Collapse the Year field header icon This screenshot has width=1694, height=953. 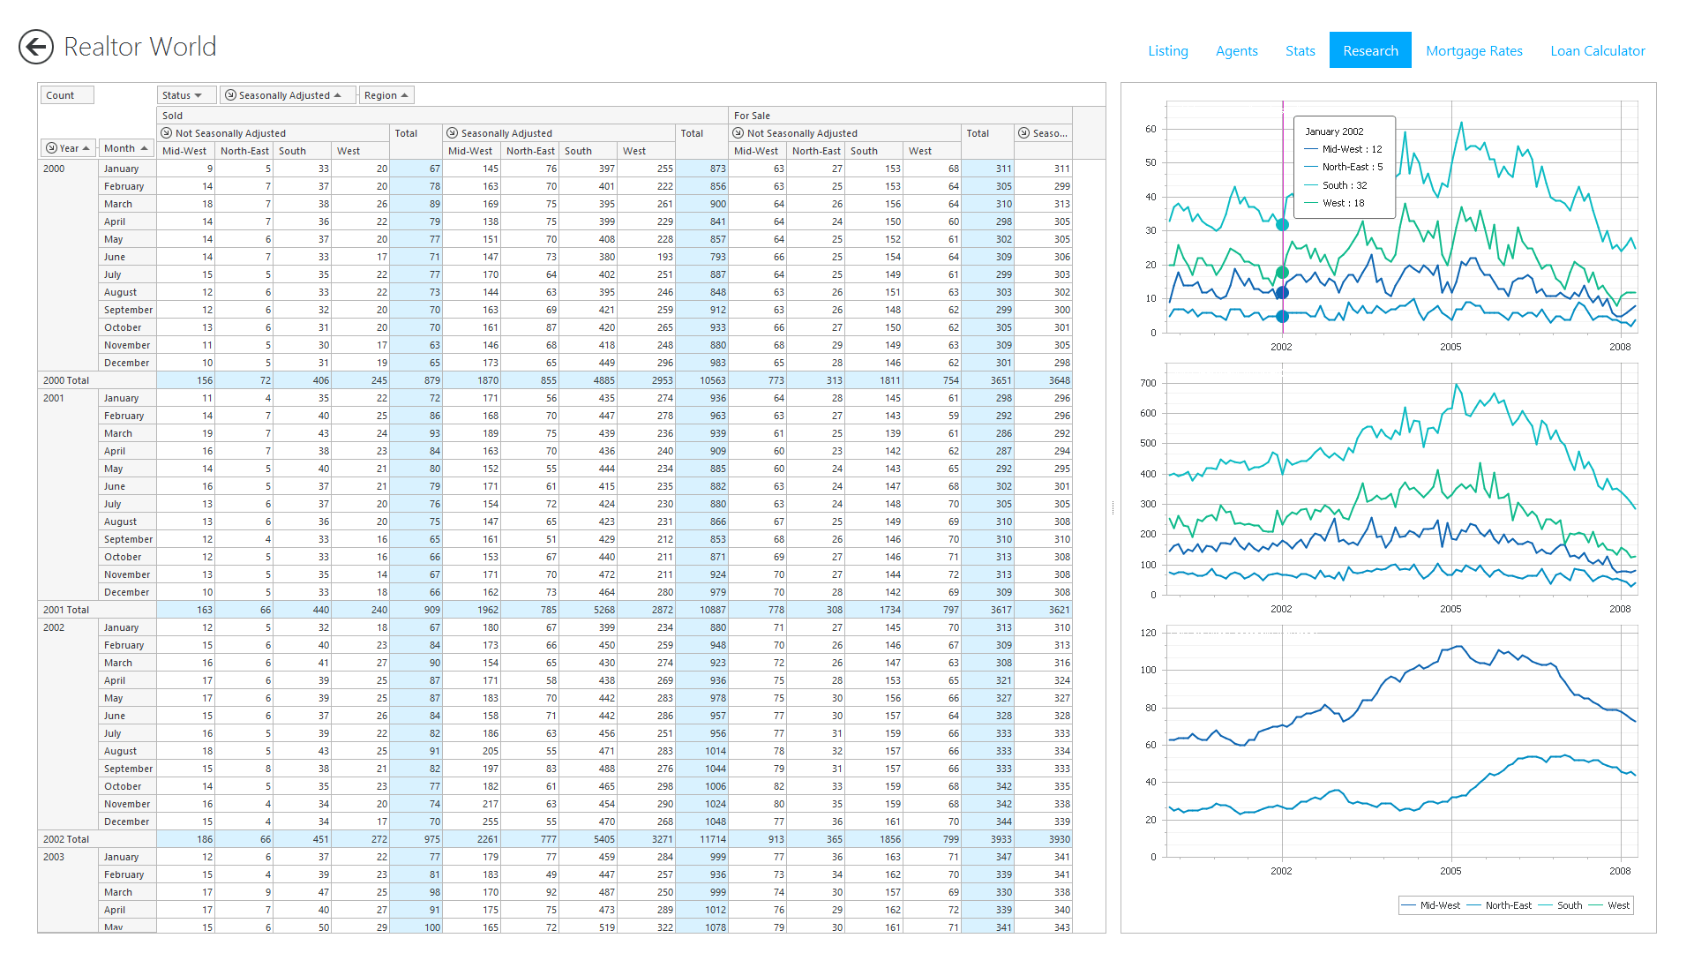(x=51, y=148)
